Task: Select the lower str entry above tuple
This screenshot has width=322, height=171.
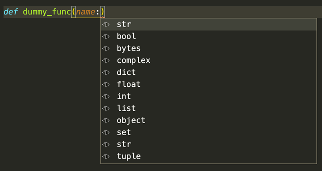Action: click(124, 145)
